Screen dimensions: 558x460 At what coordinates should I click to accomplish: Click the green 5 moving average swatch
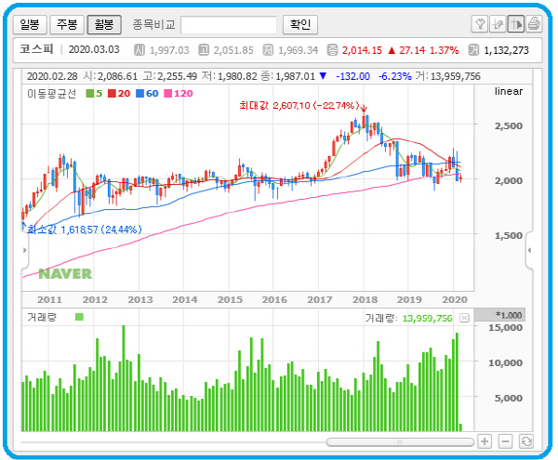pos(90,94)
